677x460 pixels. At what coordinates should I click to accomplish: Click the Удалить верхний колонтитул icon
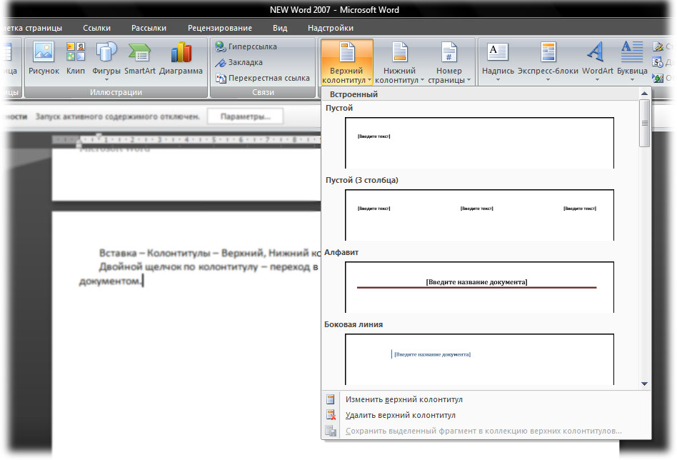tap(331, 415)
